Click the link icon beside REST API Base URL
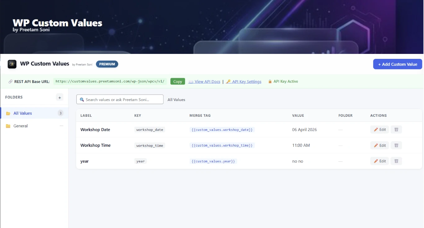 pos(11,82)
